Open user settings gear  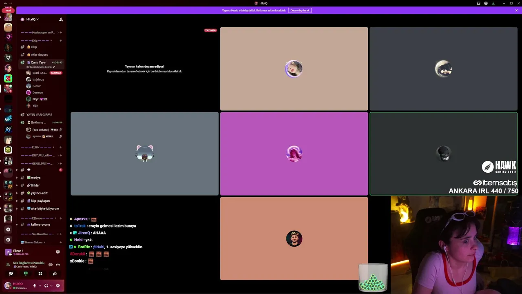pos(58,286)
